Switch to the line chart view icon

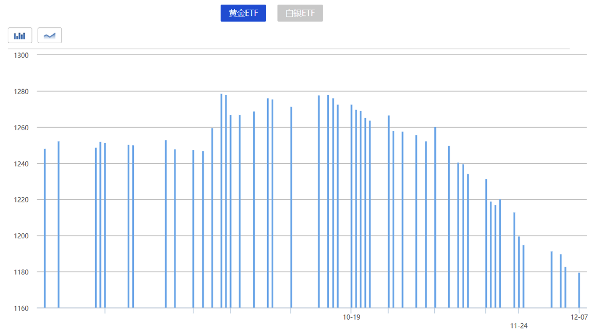[x=49, y=36]
